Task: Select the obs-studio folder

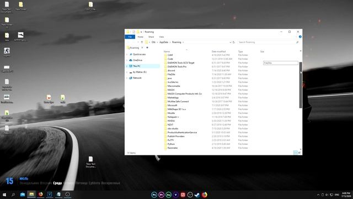Action: (x=173, y=129)
